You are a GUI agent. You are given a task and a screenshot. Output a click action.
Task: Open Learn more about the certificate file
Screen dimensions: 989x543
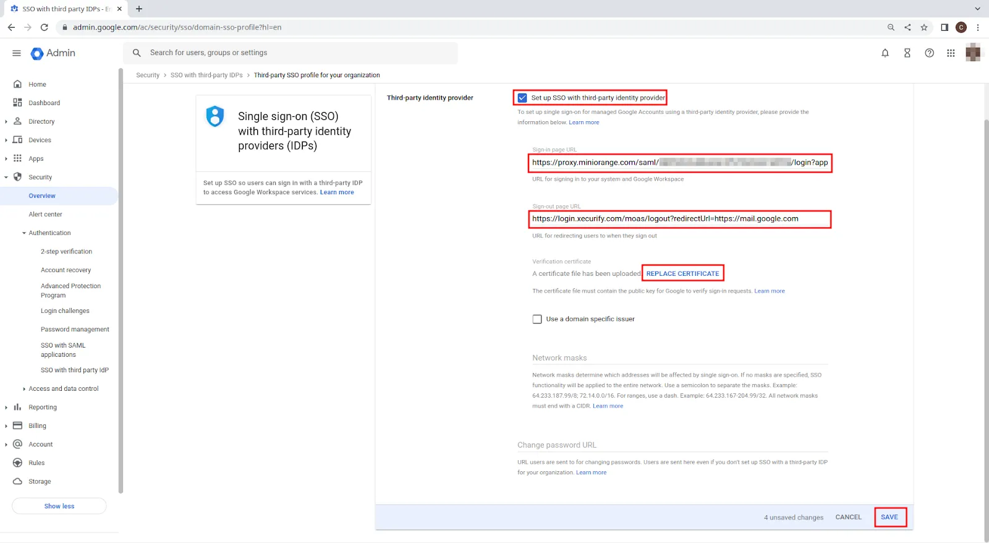(x=770, y=291)
